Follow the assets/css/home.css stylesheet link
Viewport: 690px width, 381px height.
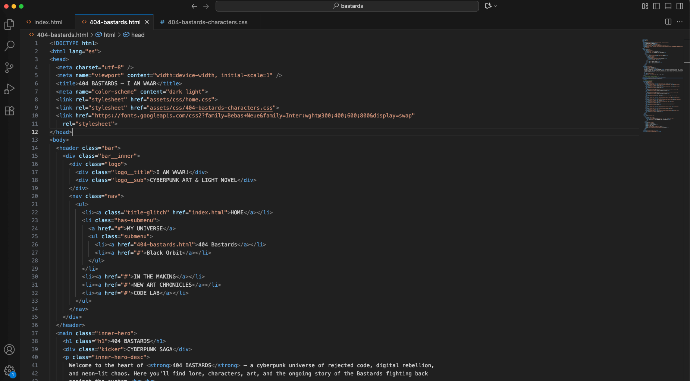(x=181, y=100)
